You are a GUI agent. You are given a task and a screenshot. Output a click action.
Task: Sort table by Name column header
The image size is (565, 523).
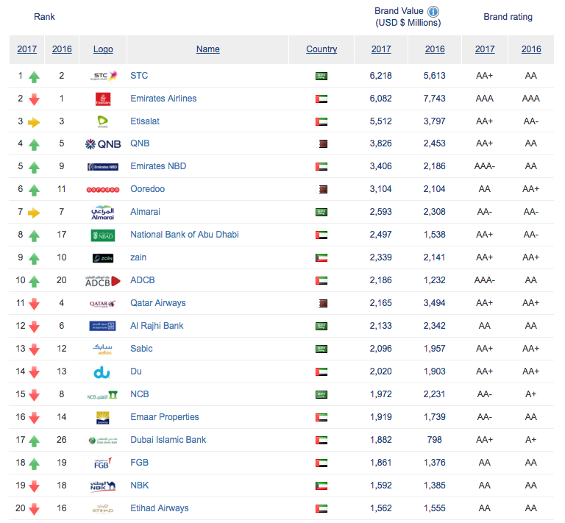[x=207, y=49]
